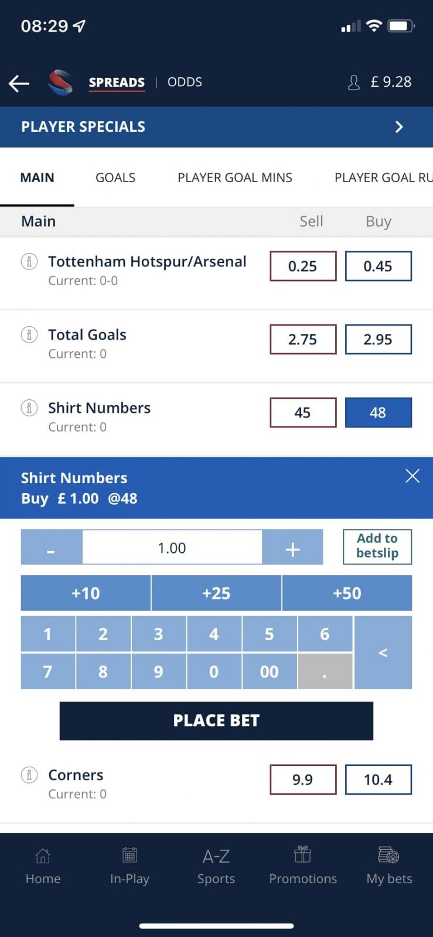Open the PLAYER GOAL MINS tab
The image size is (433, 937).
tap(234, 177)
